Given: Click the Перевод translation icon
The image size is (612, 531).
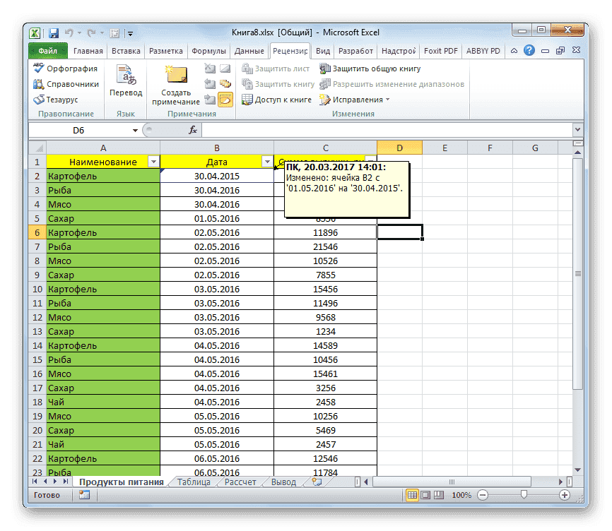Looking at the screenshot, I should click(x=125, y=74).
